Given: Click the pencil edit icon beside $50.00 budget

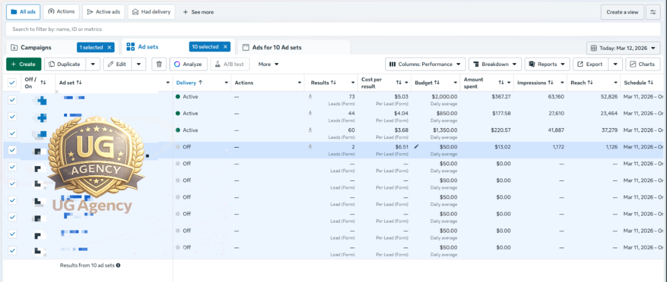Looking at the screenshot, I should pyautogui.click(x=416, y=146).
